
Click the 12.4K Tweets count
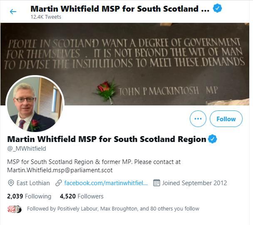point(46,17)
